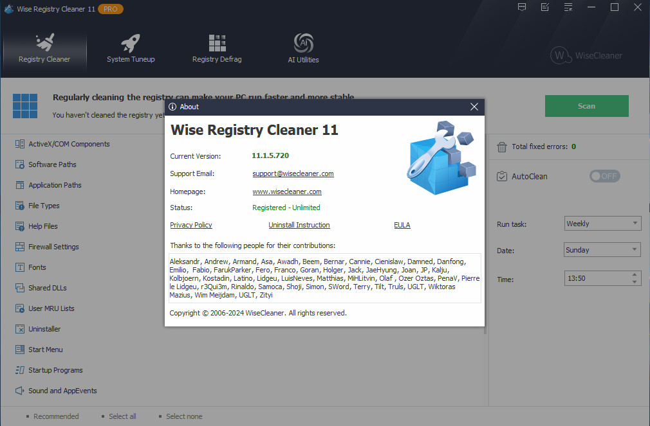650x426 pixels.
Task: Switch to System Tuneup tab
Action: click(131, 49)
